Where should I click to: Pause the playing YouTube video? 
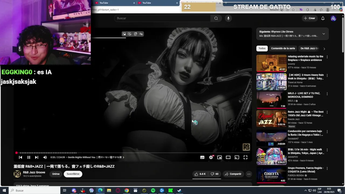tap(29, 157)
